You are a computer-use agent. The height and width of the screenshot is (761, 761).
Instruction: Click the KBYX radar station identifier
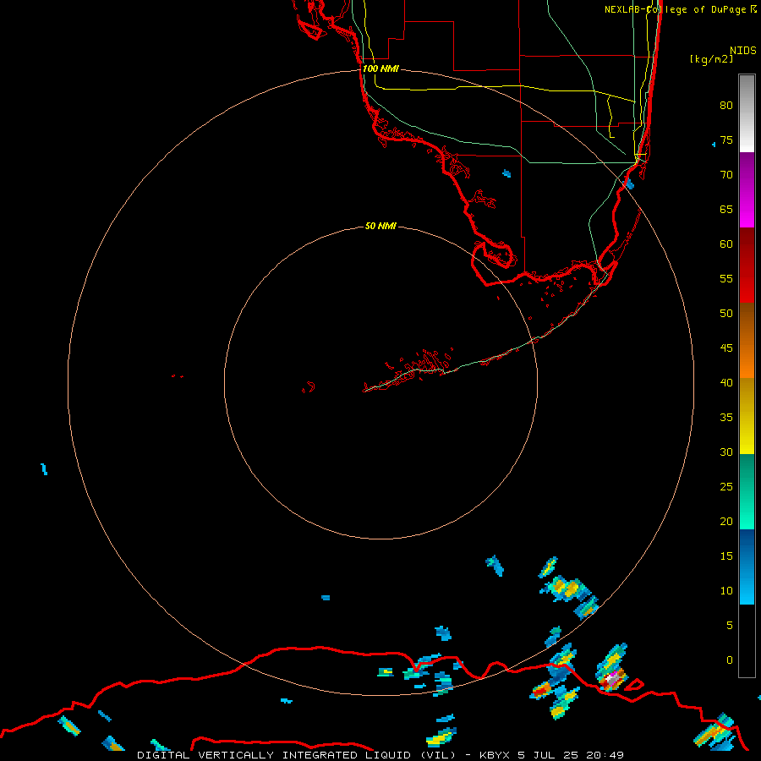(495, 755)
